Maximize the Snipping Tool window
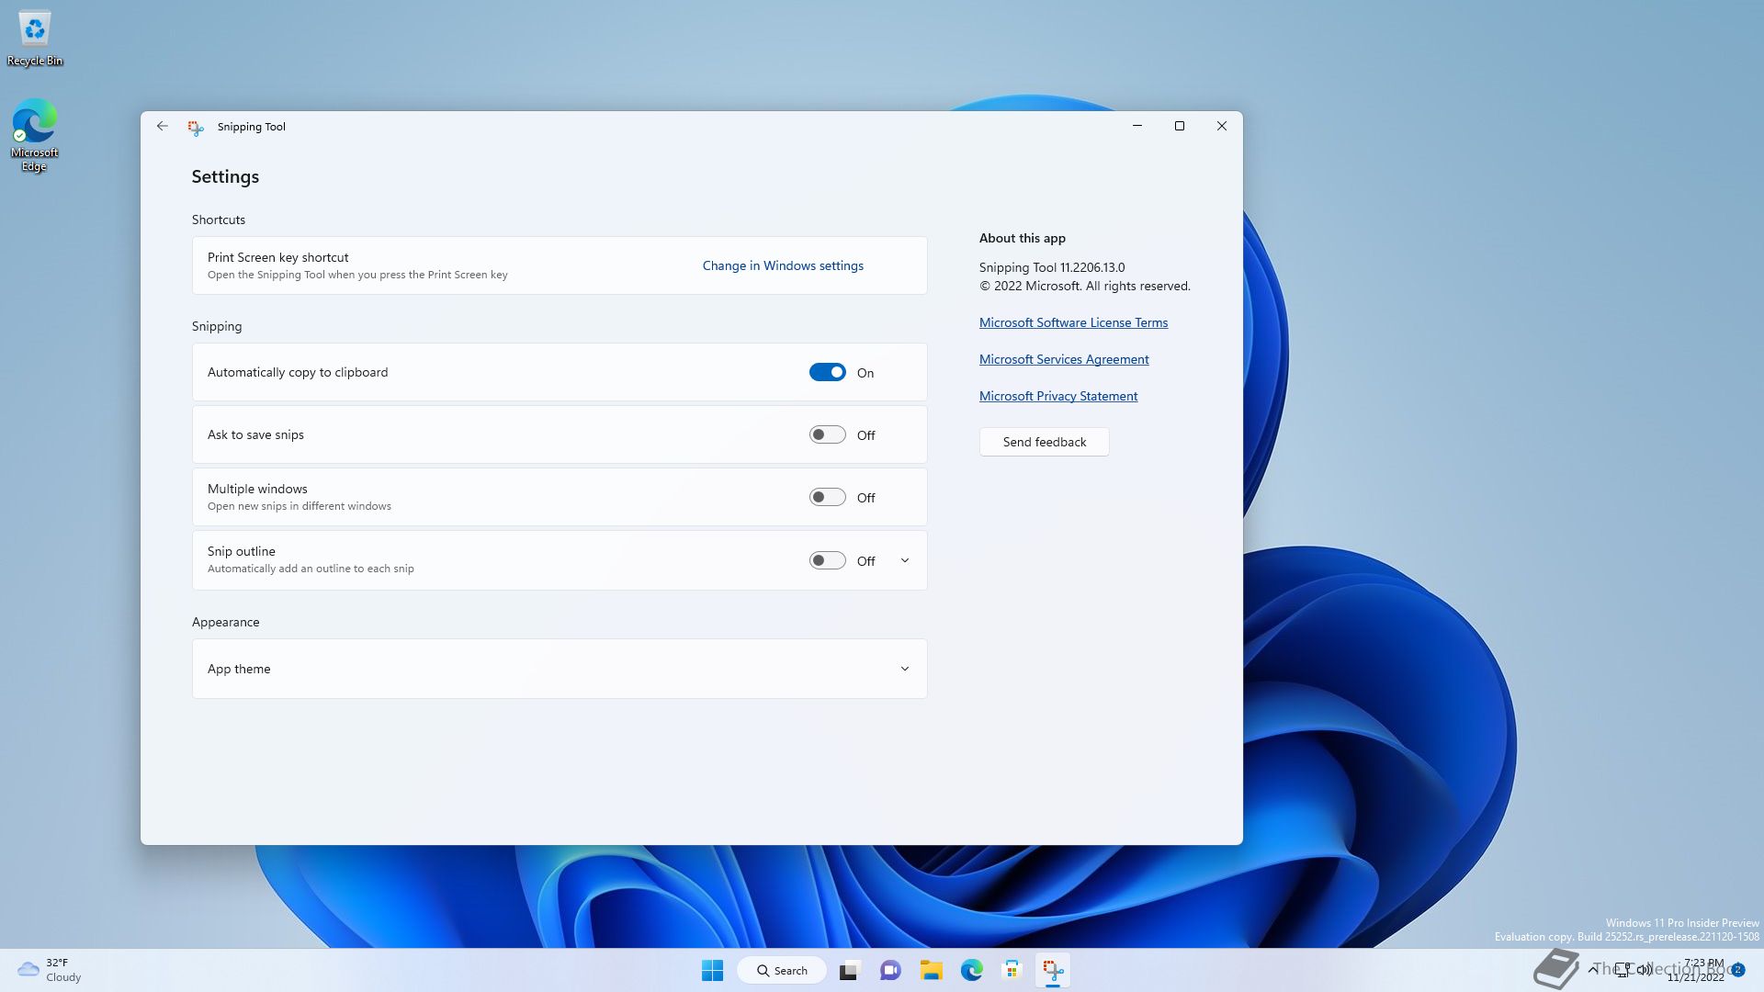 pyautogui.click(x=1180, y=126)
